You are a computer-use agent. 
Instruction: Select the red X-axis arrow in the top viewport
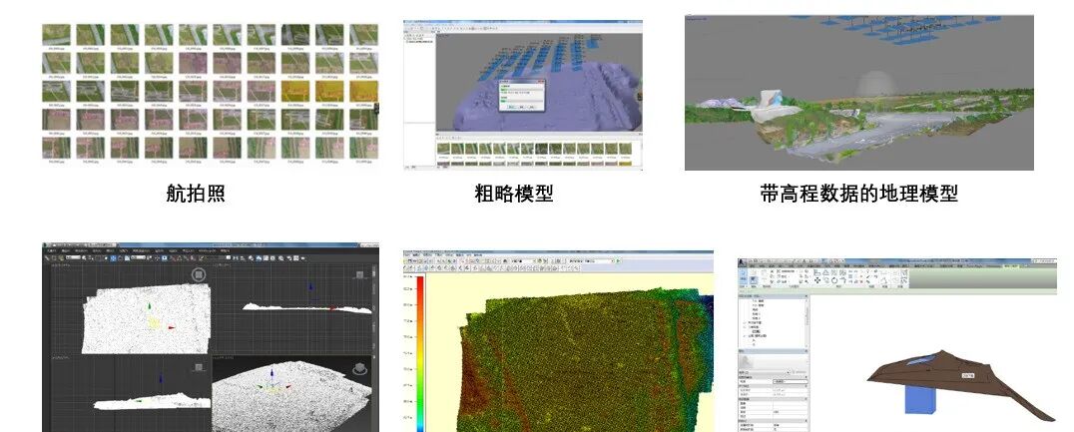172,328
